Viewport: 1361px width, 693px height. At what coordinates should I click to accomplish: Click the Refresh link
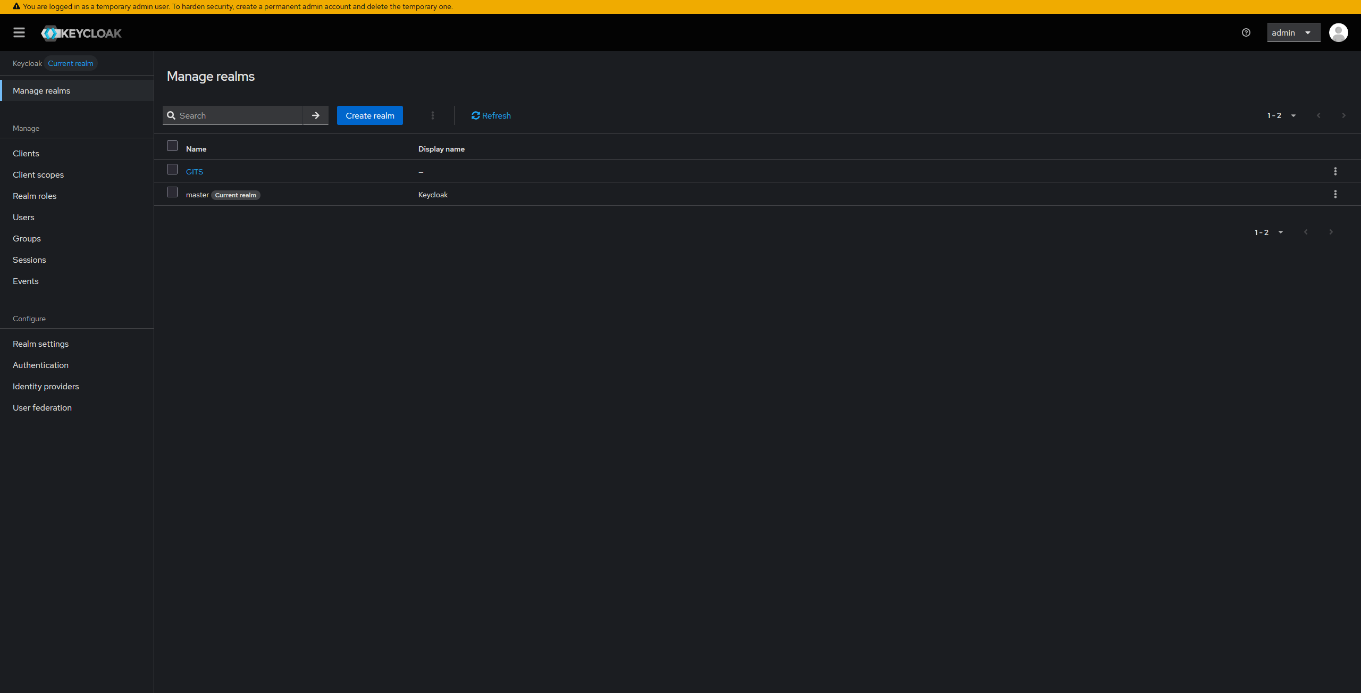491,115
